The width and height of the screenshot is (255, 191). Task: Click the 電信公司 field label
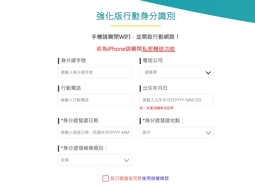[x=152, y=61]
